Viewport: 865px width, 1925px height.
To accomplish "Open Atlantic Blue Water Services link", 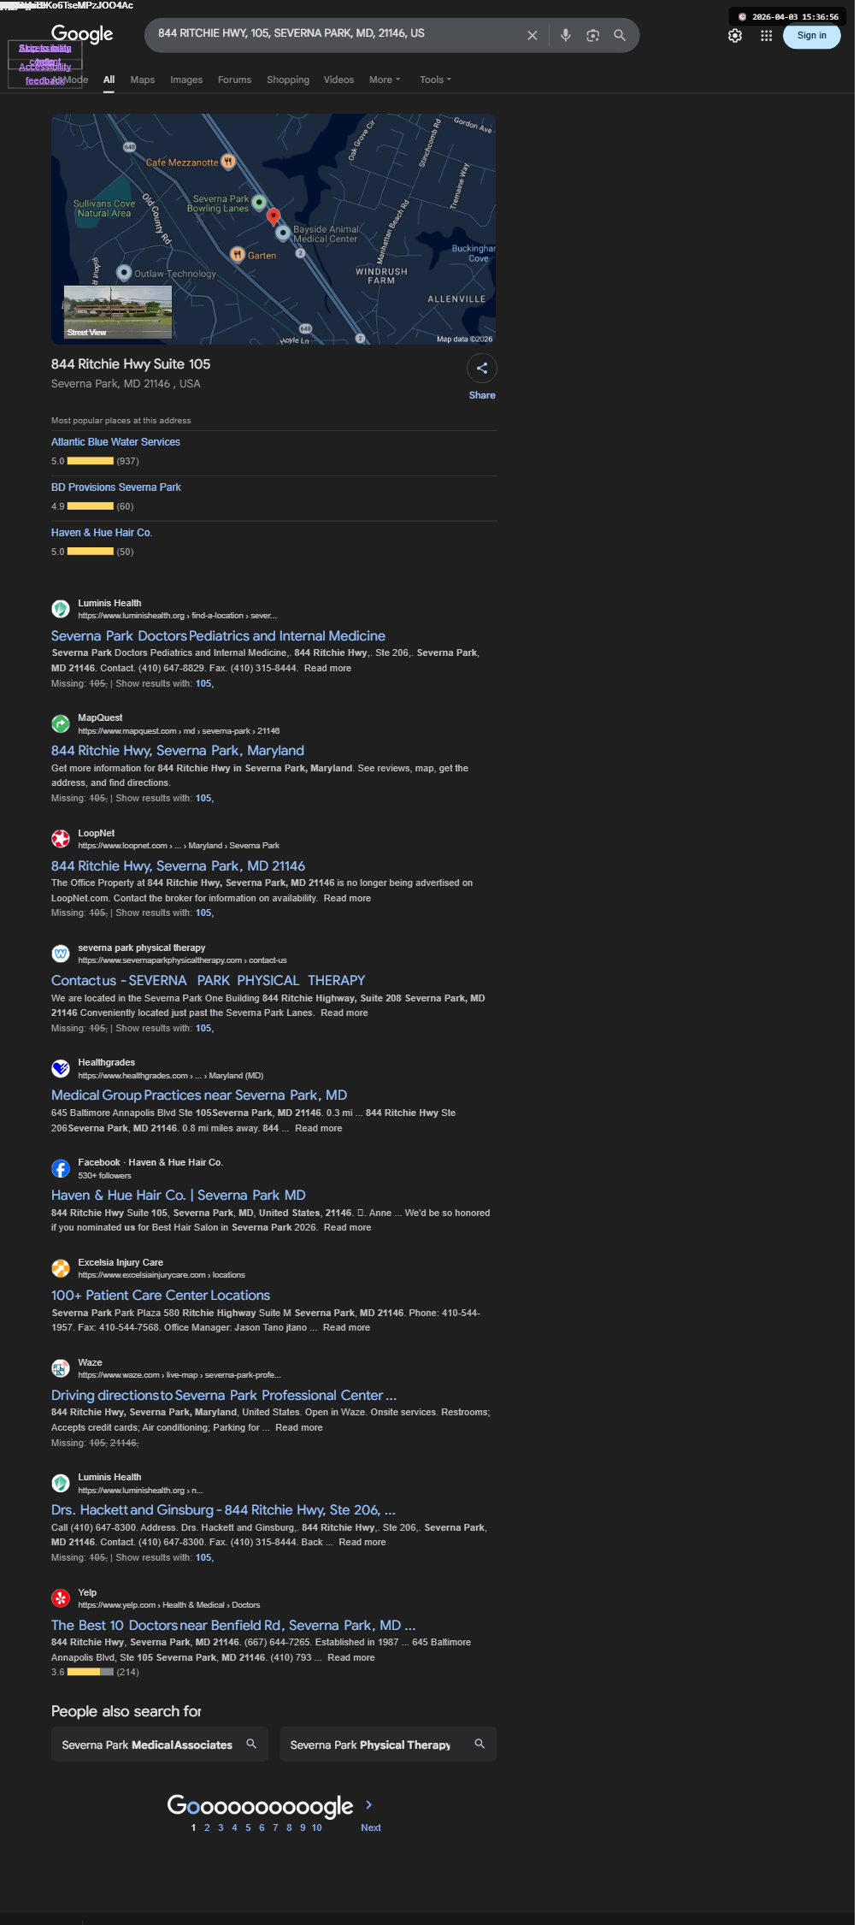I will [x=115, y=442].
